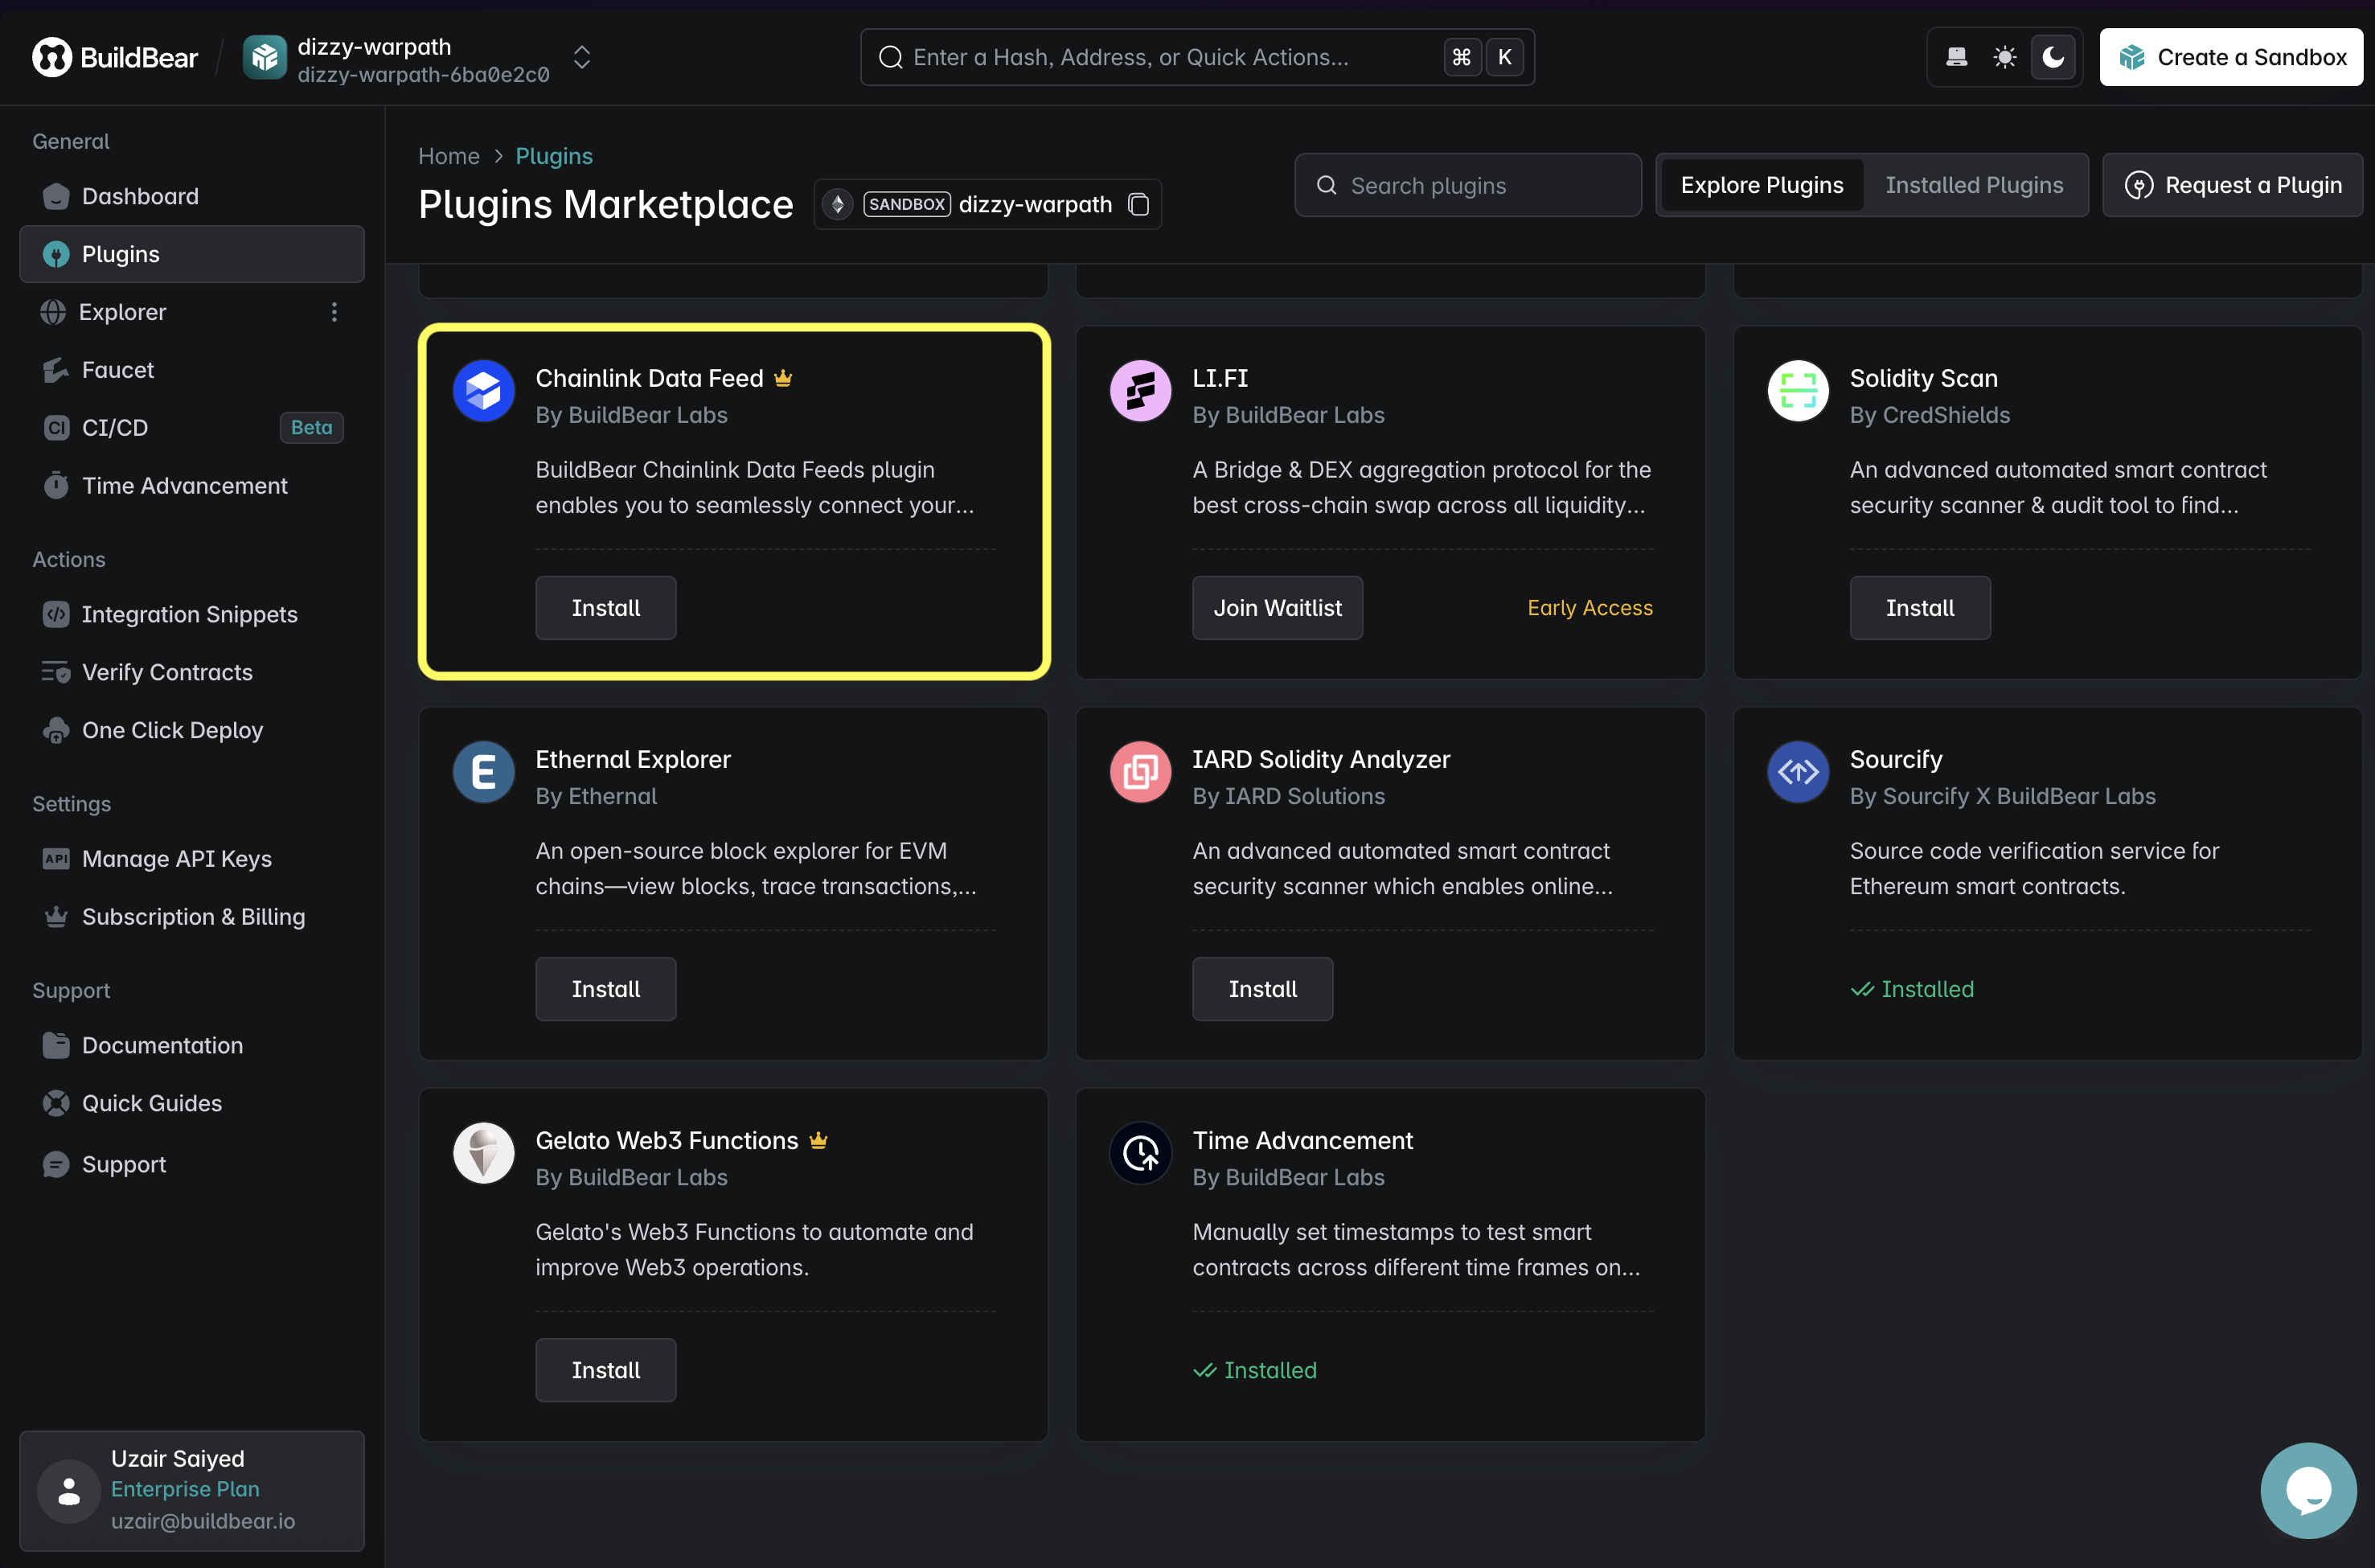Screen dimensions: 2375x1568
Task: Click IARD Solidity Analyzer logo icon
Action: coord(1141,772)
